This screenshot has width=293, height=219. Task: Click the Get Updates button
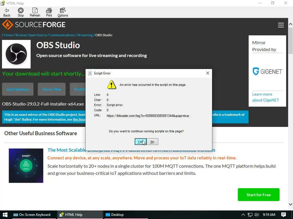coord(18,89)
